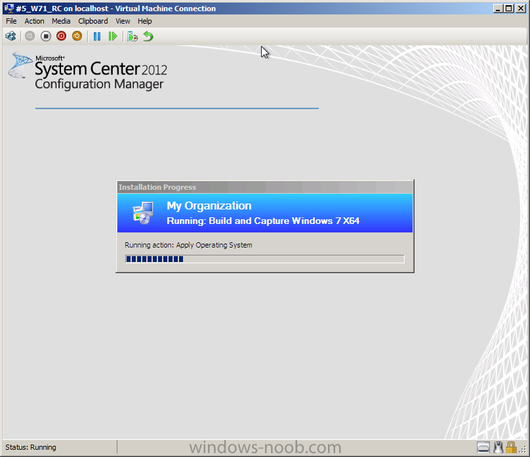Revert VM using green arrow icon
This screenshot has width=530, height=457.
click(148, 36)
